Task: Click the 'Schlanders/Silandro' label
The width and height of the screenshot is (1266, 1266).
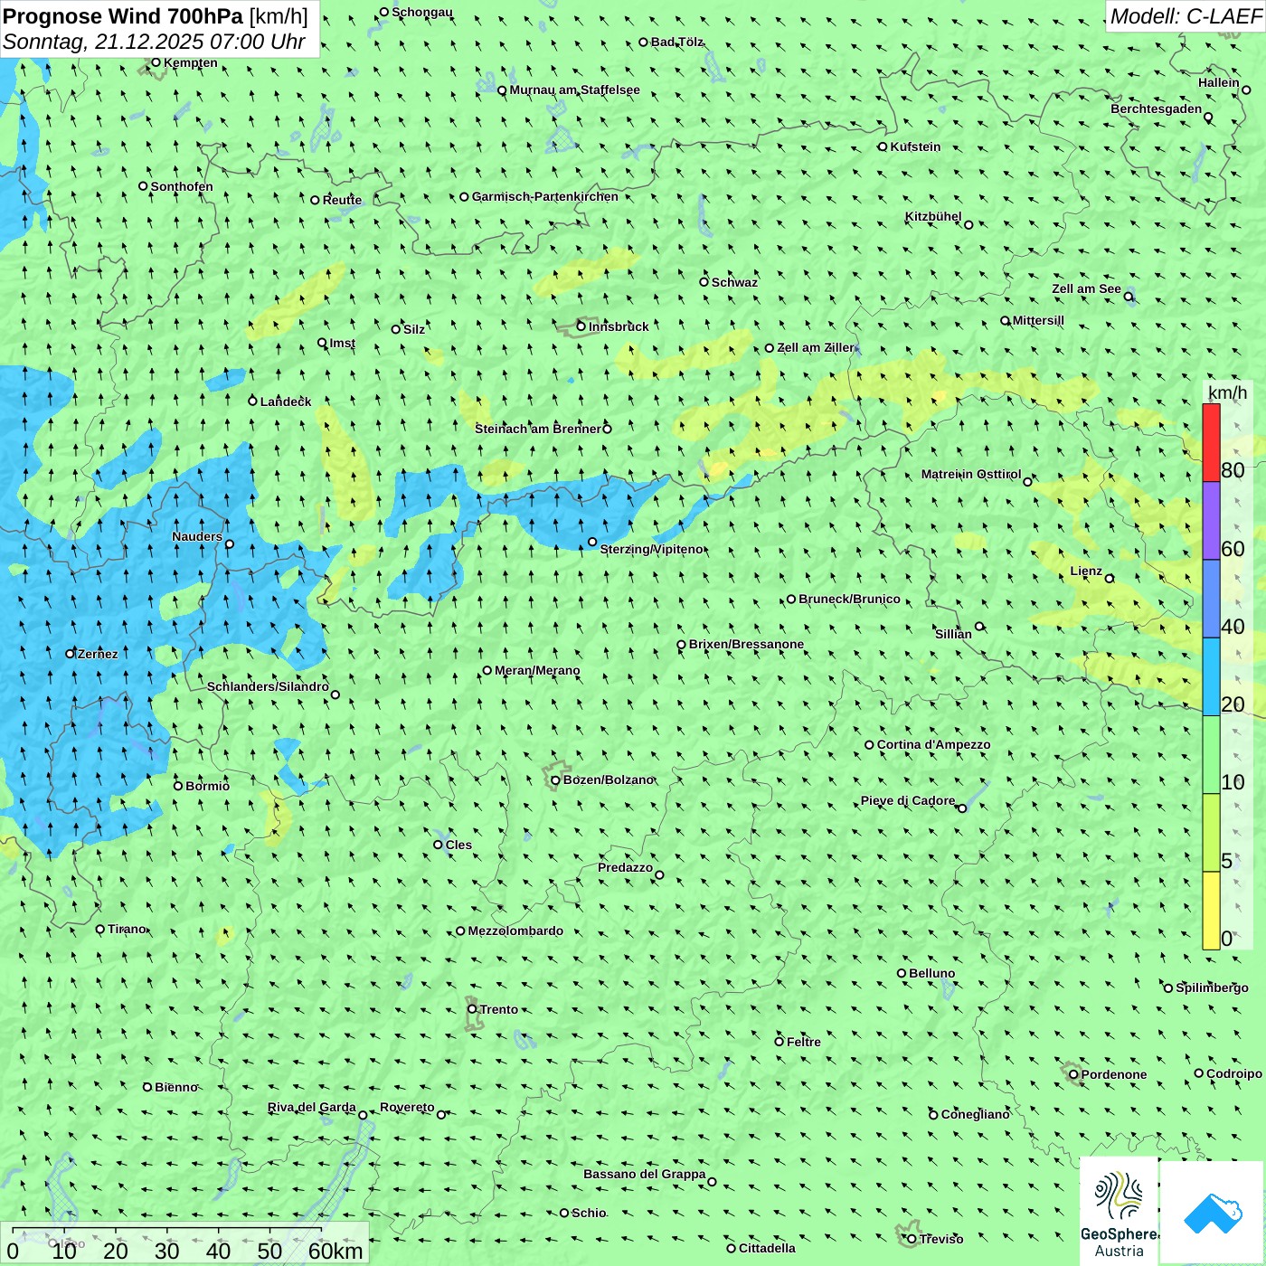Action: (x=269, y=686)
